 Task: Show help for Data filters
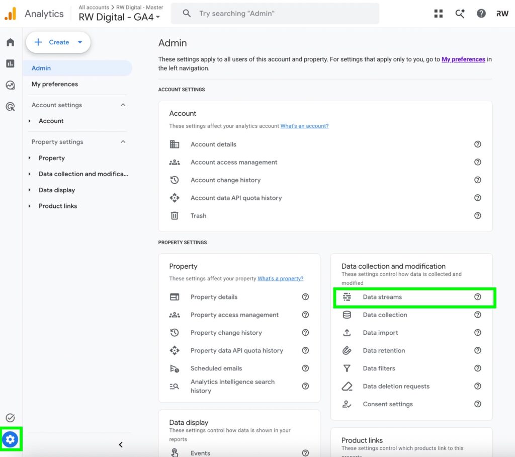(x=478, y=368)
